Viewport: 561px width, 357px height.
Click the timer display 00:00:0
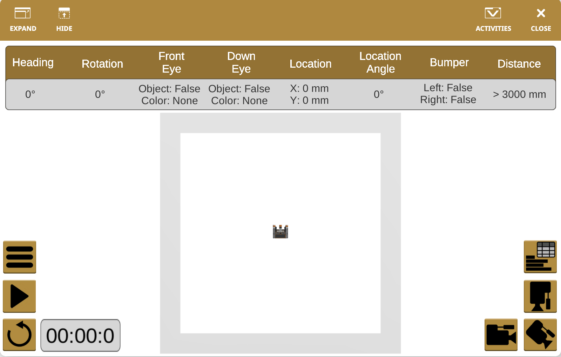click(80, 335)
